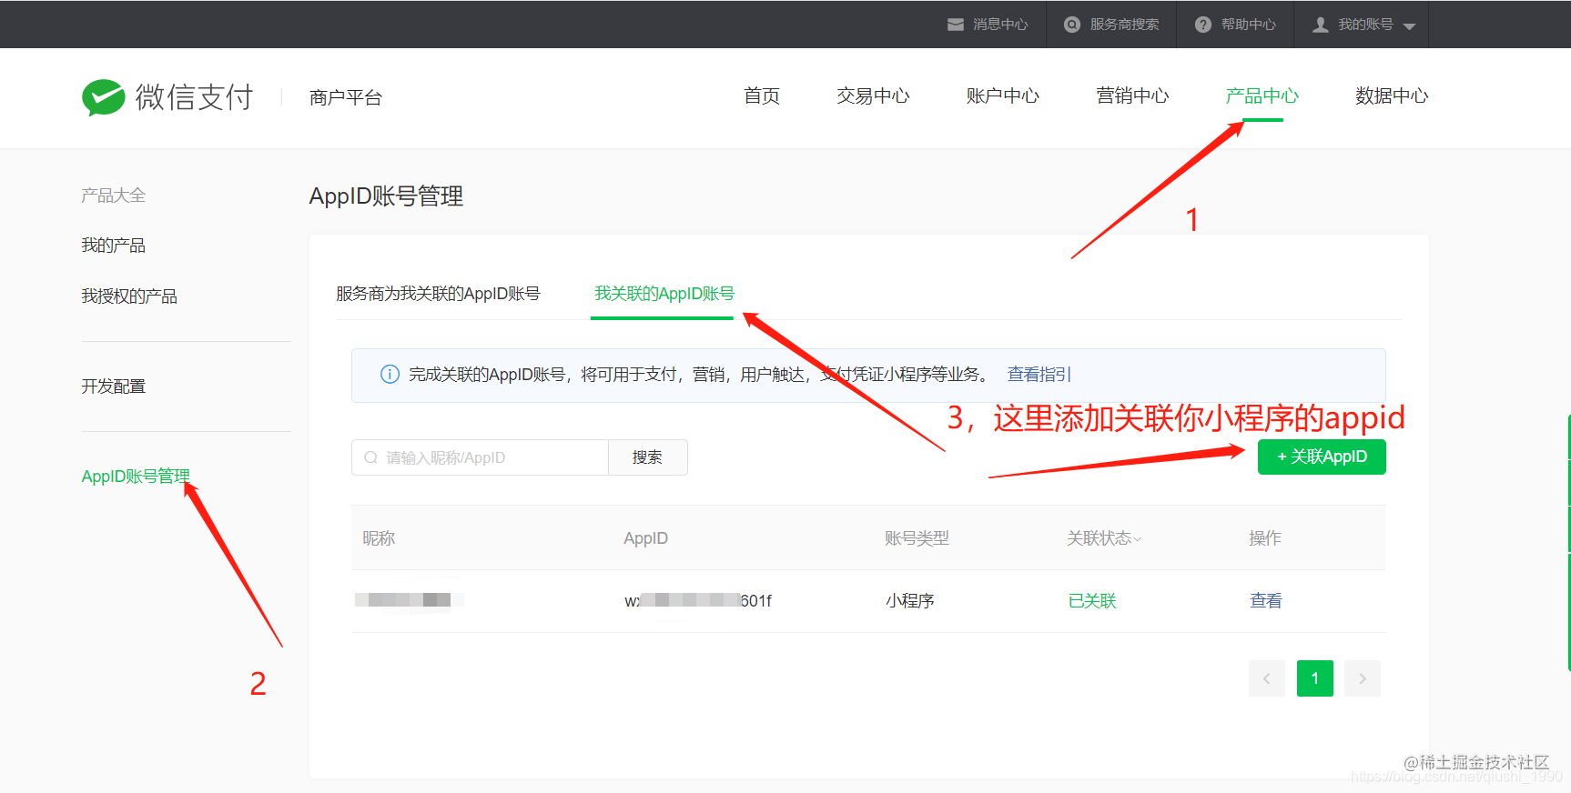Click the help center question mark icon
The width and height of the screenshot is (1571, 793).
[1203, 25]
